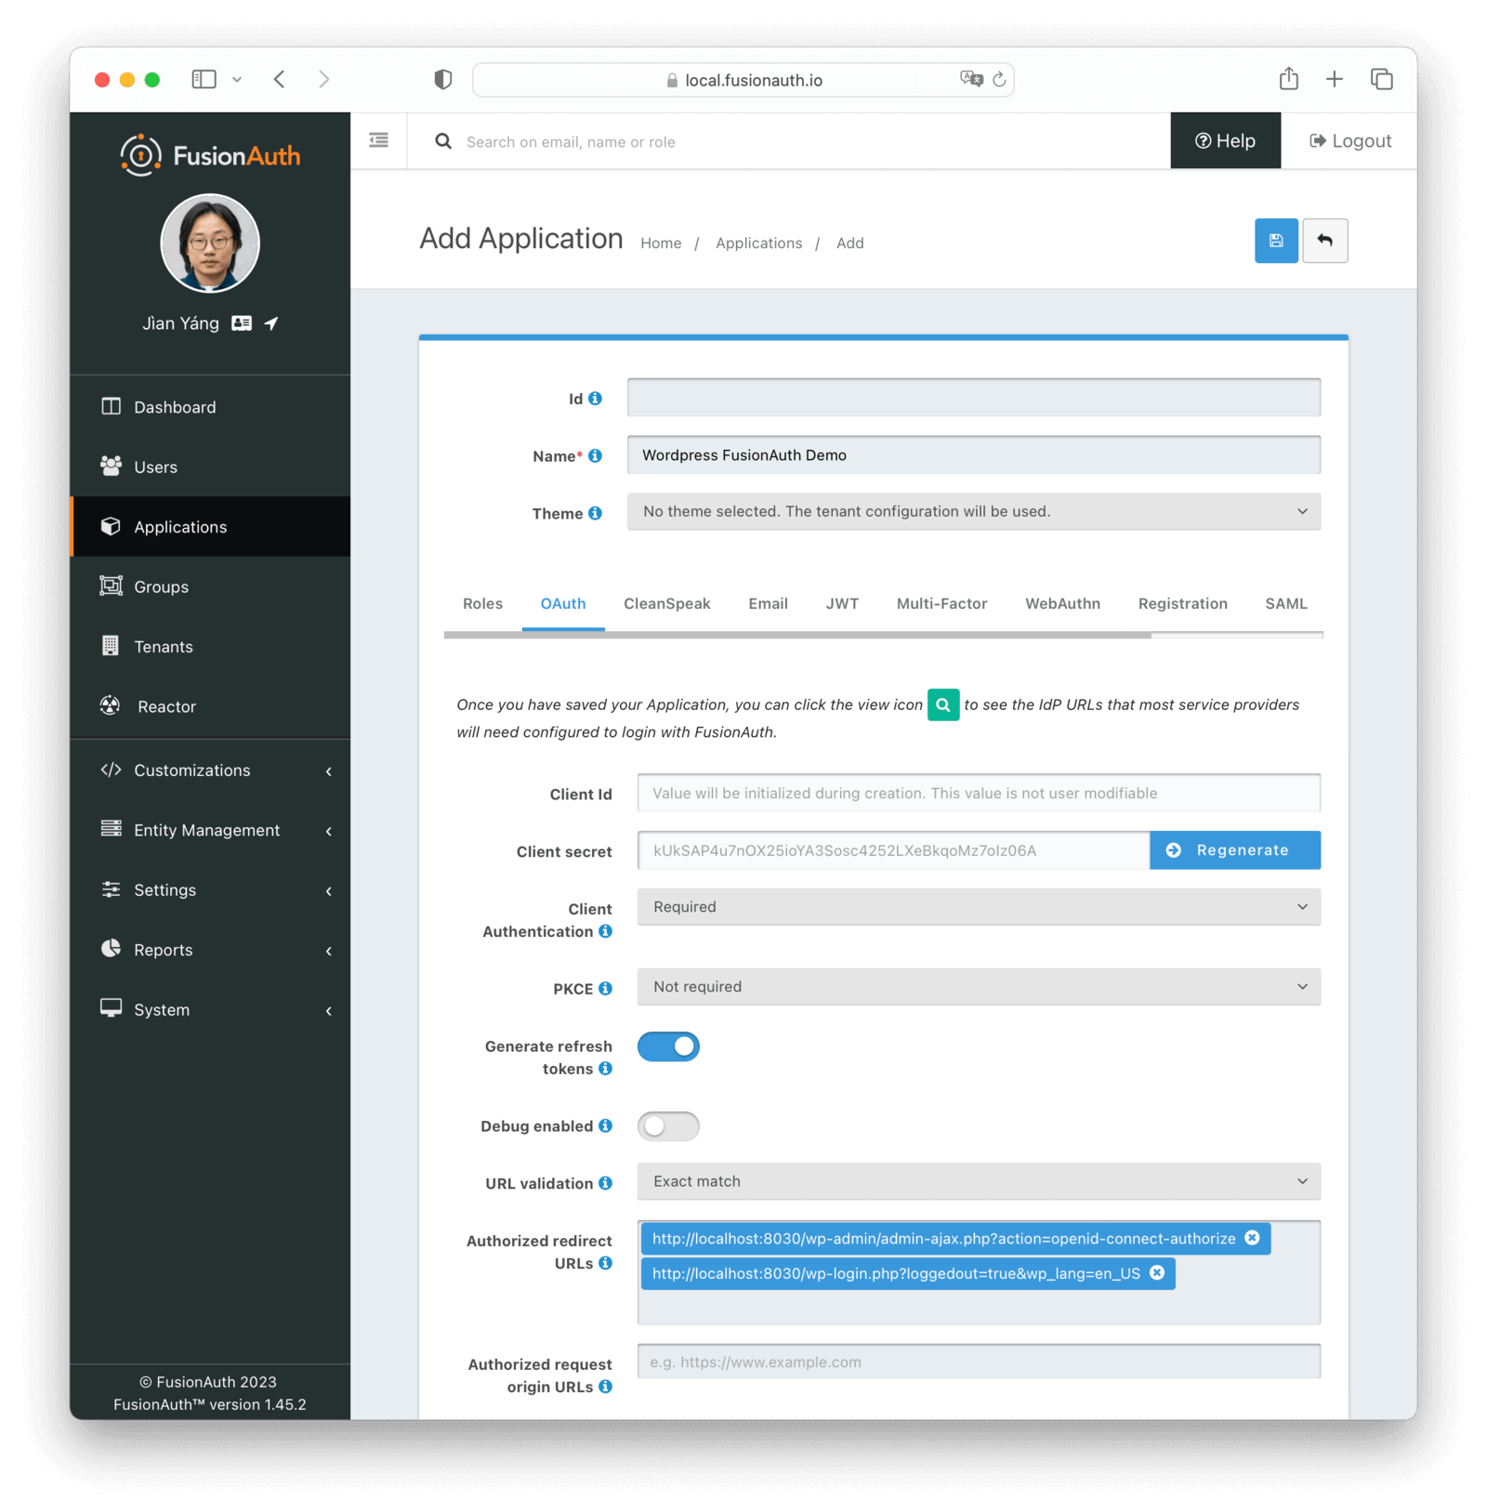The width and height of the screenshot is (1487, 1512).
Task: Click the Client Authentication info icon
Action: point(605,931)
